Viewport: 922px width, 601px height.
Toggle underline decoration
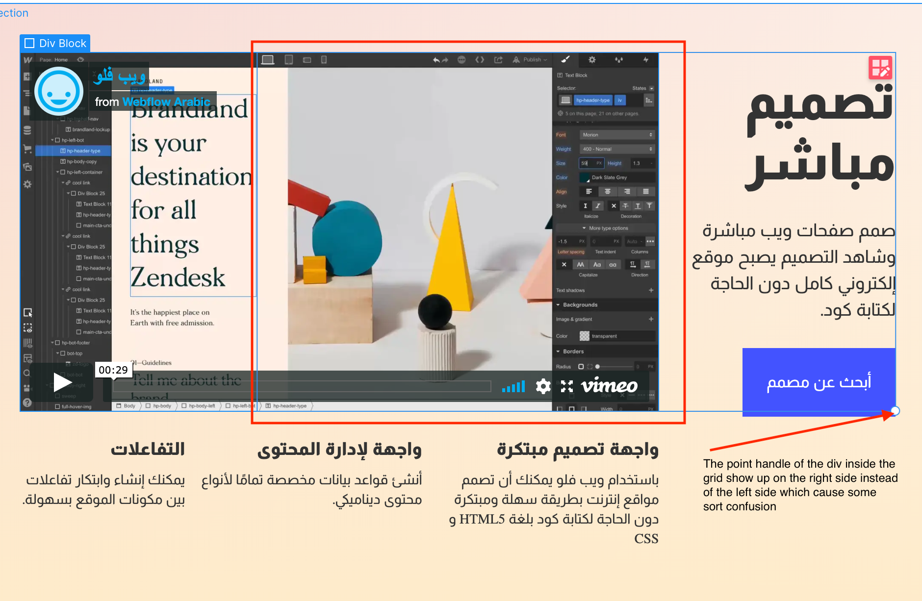pyautogui.click(x=638, y=206)
